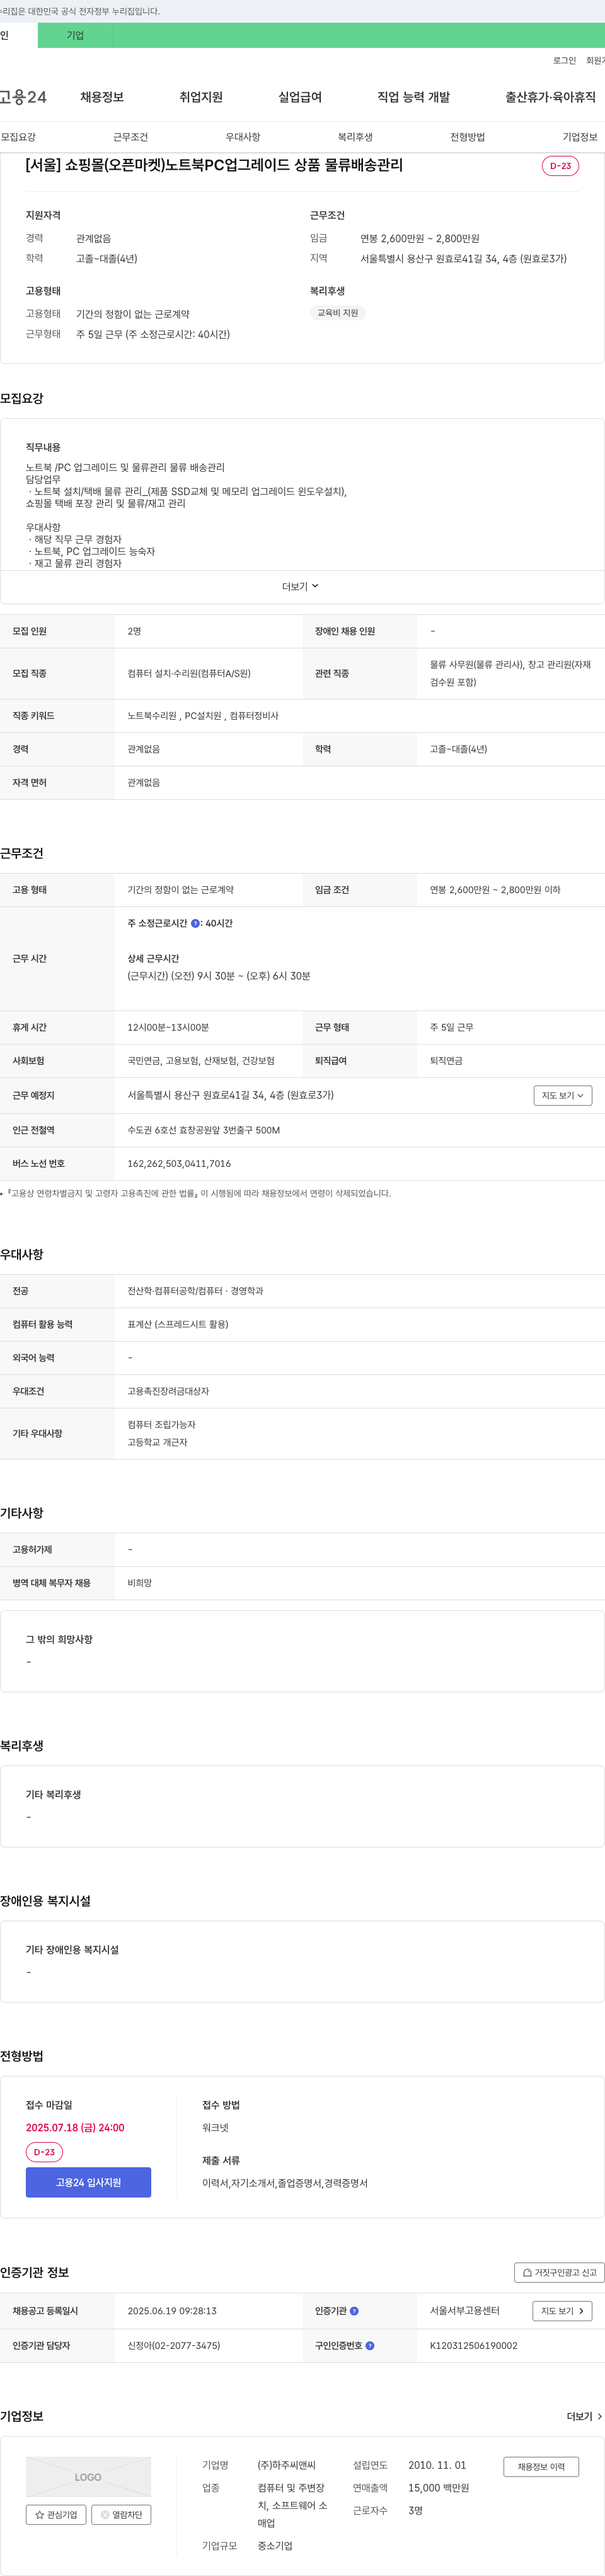Click the info icon next to 인증기관
The image size is (605, 2576).
pyautogui.click(x=354, y=2311)
